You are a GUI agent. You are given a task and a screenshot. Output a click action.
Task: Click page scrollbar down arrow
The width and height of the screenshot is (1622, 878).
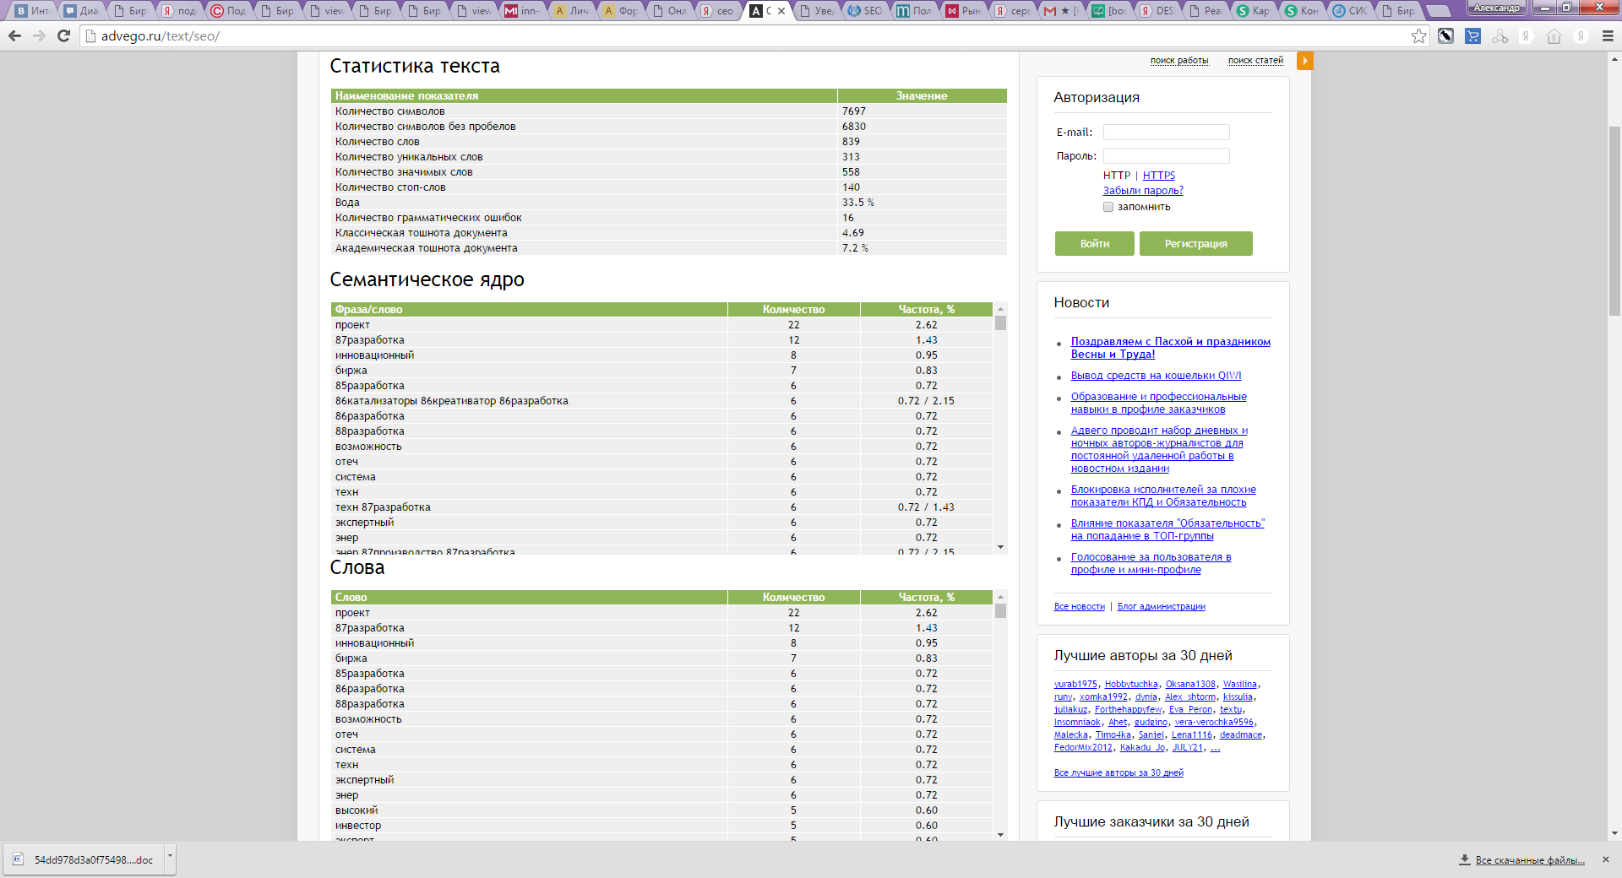(x=1614, y=833)
